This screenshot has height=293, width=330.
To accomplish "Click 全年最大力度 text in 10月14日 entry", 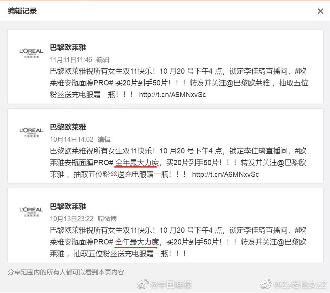I will pyautogui.click(x=137, y=162).
